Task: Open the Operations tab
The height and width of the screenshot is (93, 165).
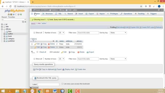Action: [x=126, y=14]
